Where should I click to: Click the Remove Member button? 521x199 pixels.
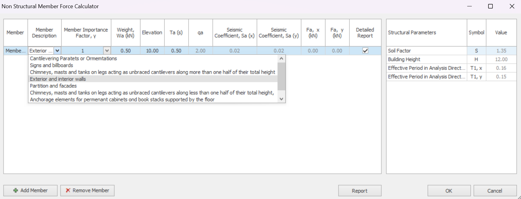pyautogui.click(x=87, y=191)
